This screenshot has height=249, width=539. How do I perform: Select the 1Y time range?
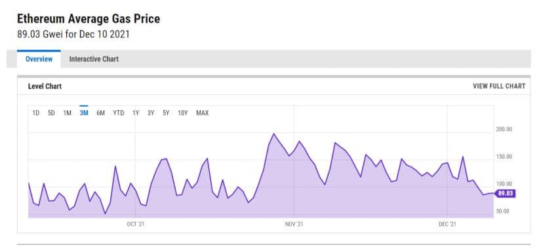click(x=136, y=113)
